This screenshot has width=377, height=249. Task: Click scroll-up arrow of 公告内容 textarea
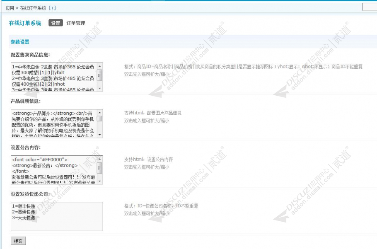pyautogui.click(x=99, y=159)
